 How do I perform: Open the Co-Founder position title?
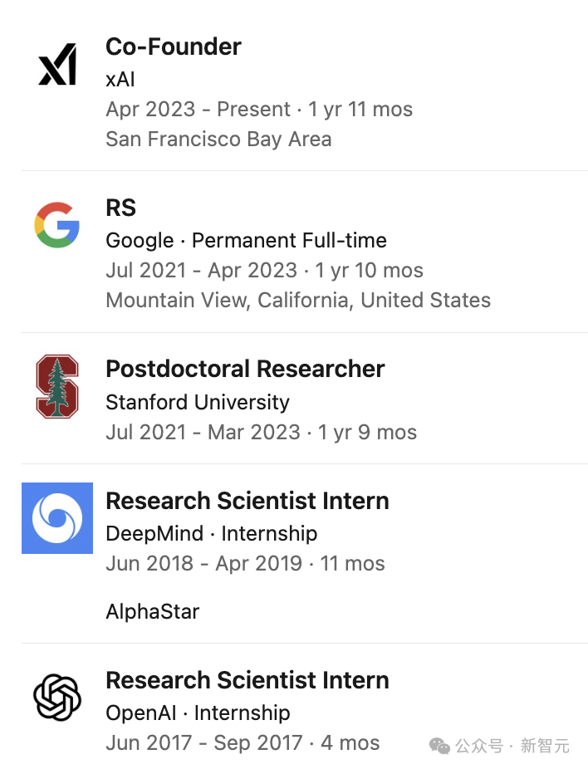[x=173, y=47]
